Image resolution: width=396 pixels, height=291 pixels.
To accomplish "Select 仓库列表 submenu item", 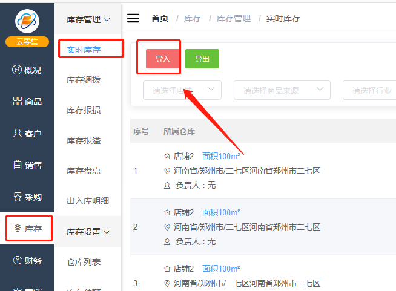I will (x=84, y=262).
